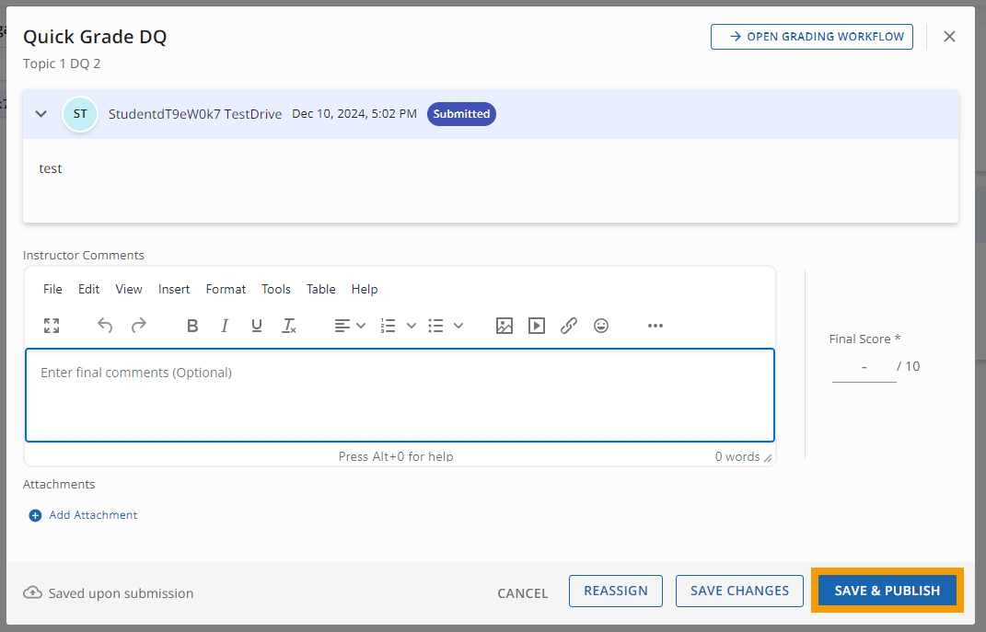Clear formatting from text

[x=289, y=326]
